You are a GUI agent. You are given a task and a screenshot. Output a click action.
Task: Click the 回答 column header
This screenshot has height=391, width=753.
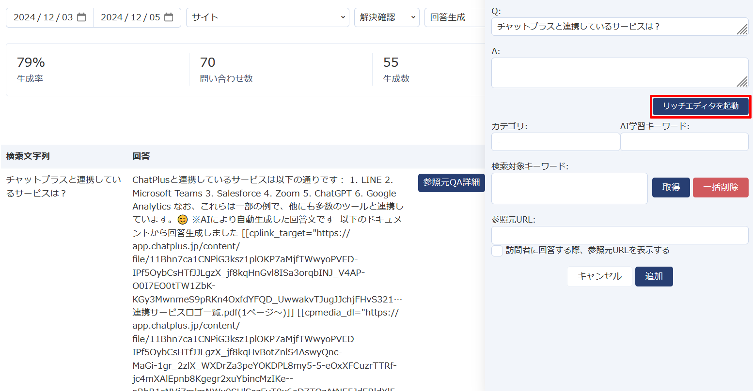pyautogui.click(x=141, y=156)
